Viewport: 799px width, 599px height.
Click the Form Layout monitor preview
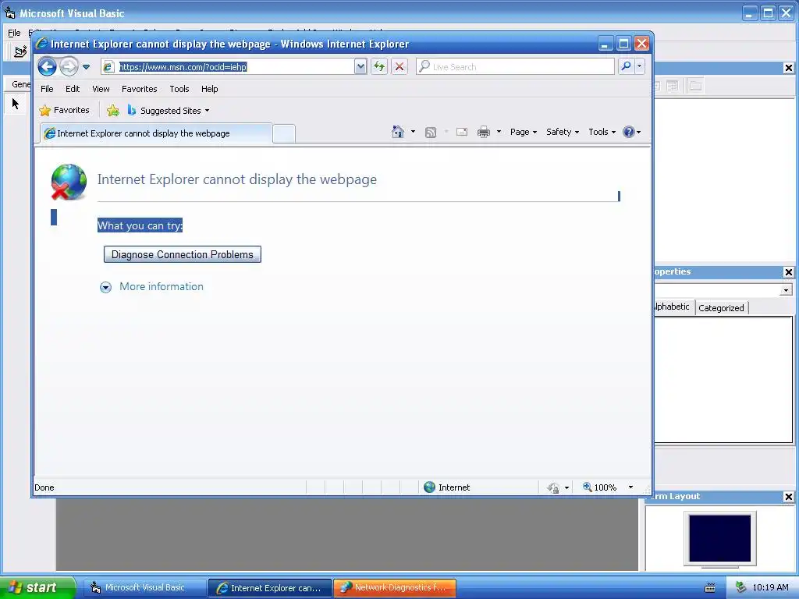(720, 540)
